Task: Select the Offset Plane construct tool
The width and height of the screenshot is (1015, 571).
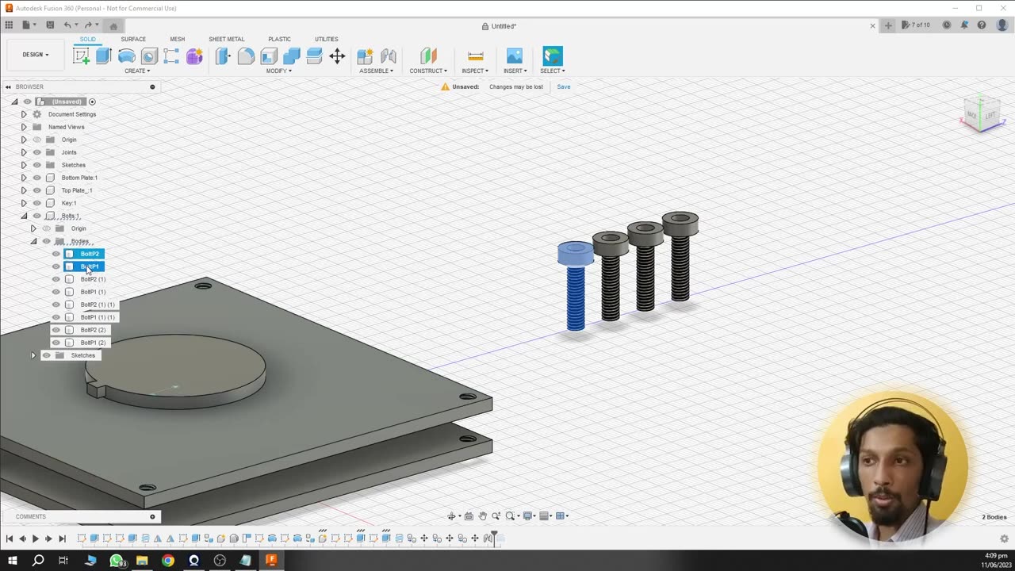Action: [428, 56]
